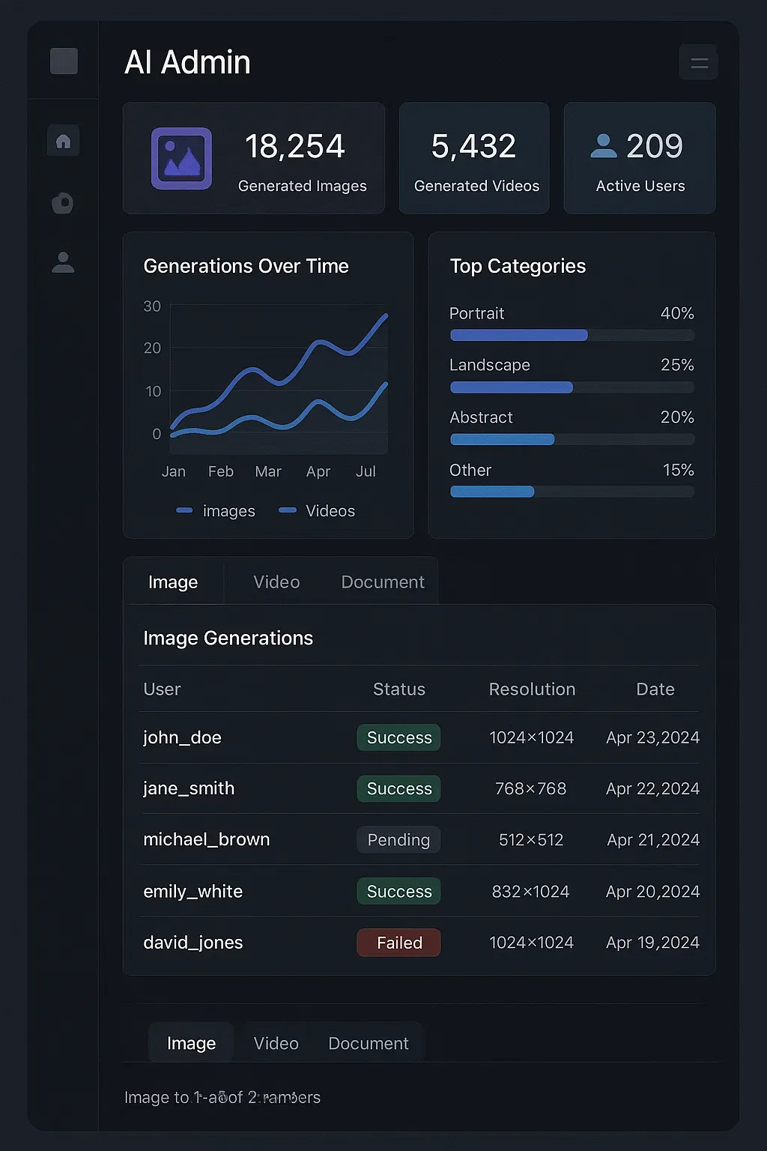This screenshot has width=767, height=1151.
Task: Toggle the Videos series in chart legend
Action: [x=317, y=511]
